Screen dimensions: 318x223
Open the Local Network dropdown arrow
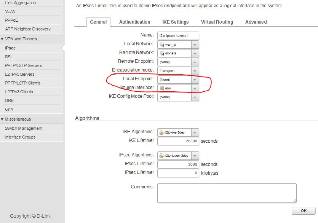tap(195, 45)
